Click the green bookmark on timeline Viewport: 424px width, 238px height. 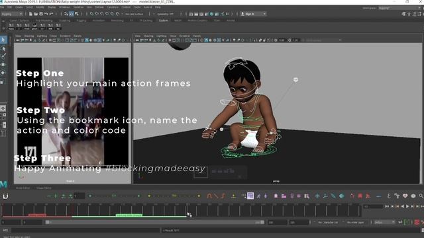[129, 215]
